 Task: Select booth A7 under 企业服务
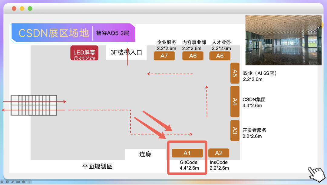(x=164, y=56)
